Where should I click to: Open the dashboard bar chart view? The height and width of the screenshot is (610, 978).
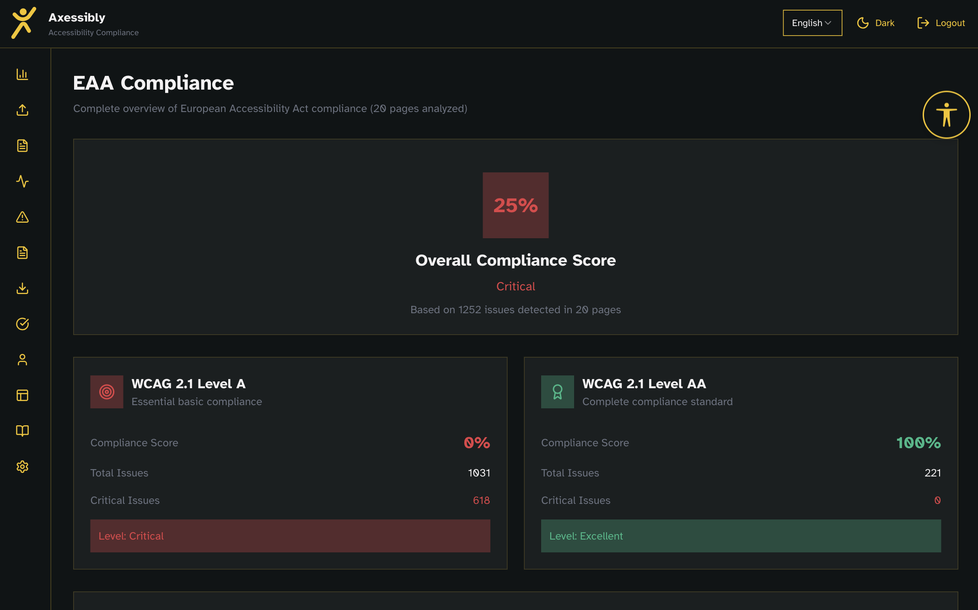pos(22,74)
